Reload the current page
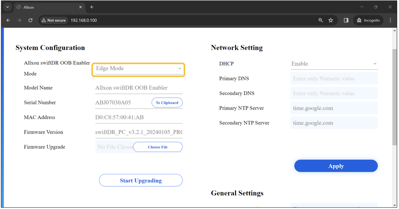Viewport: 399px width, 209px height. [x=30, y=20]
